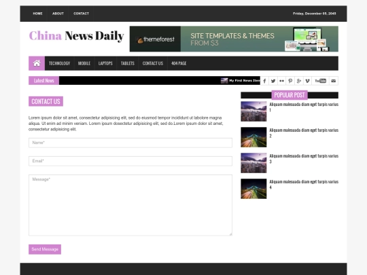
Task: Focus the Email input field
Action: [130, 161]
